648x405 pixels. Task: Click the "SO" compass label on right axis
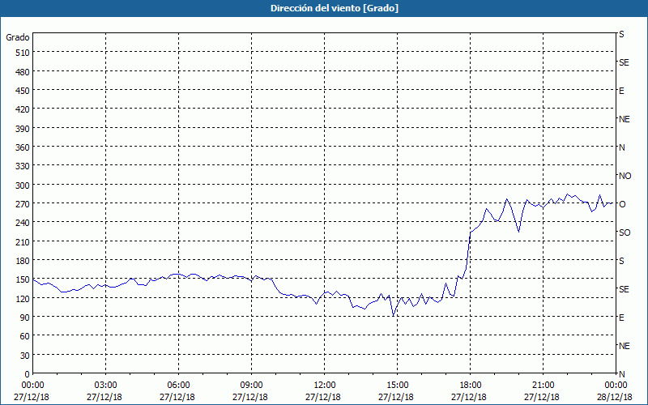pyautogui.click(x=625, y=232)
